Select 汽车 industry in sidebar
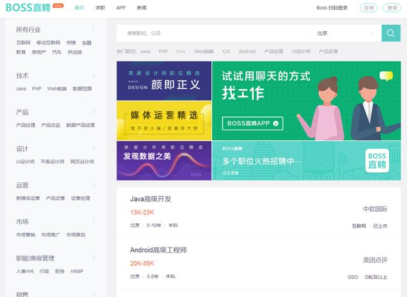The image size is (407, 297). click(57, 52)
